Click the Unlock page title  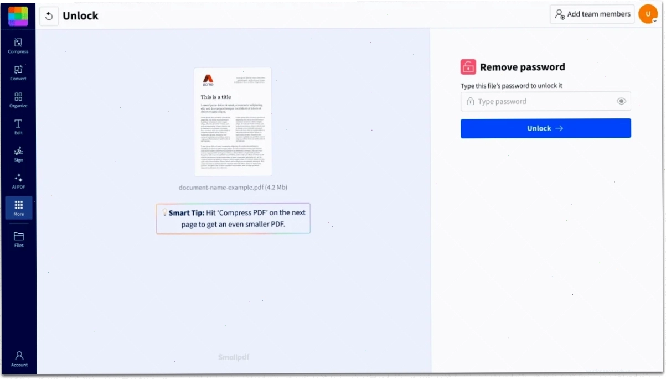point(80,15)
